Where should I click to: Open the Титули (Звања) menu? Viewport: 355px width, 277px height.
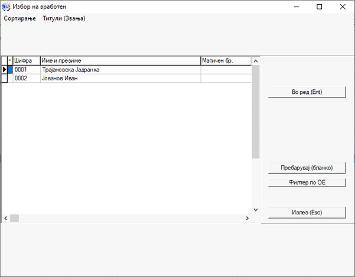[x=64, y=18]
